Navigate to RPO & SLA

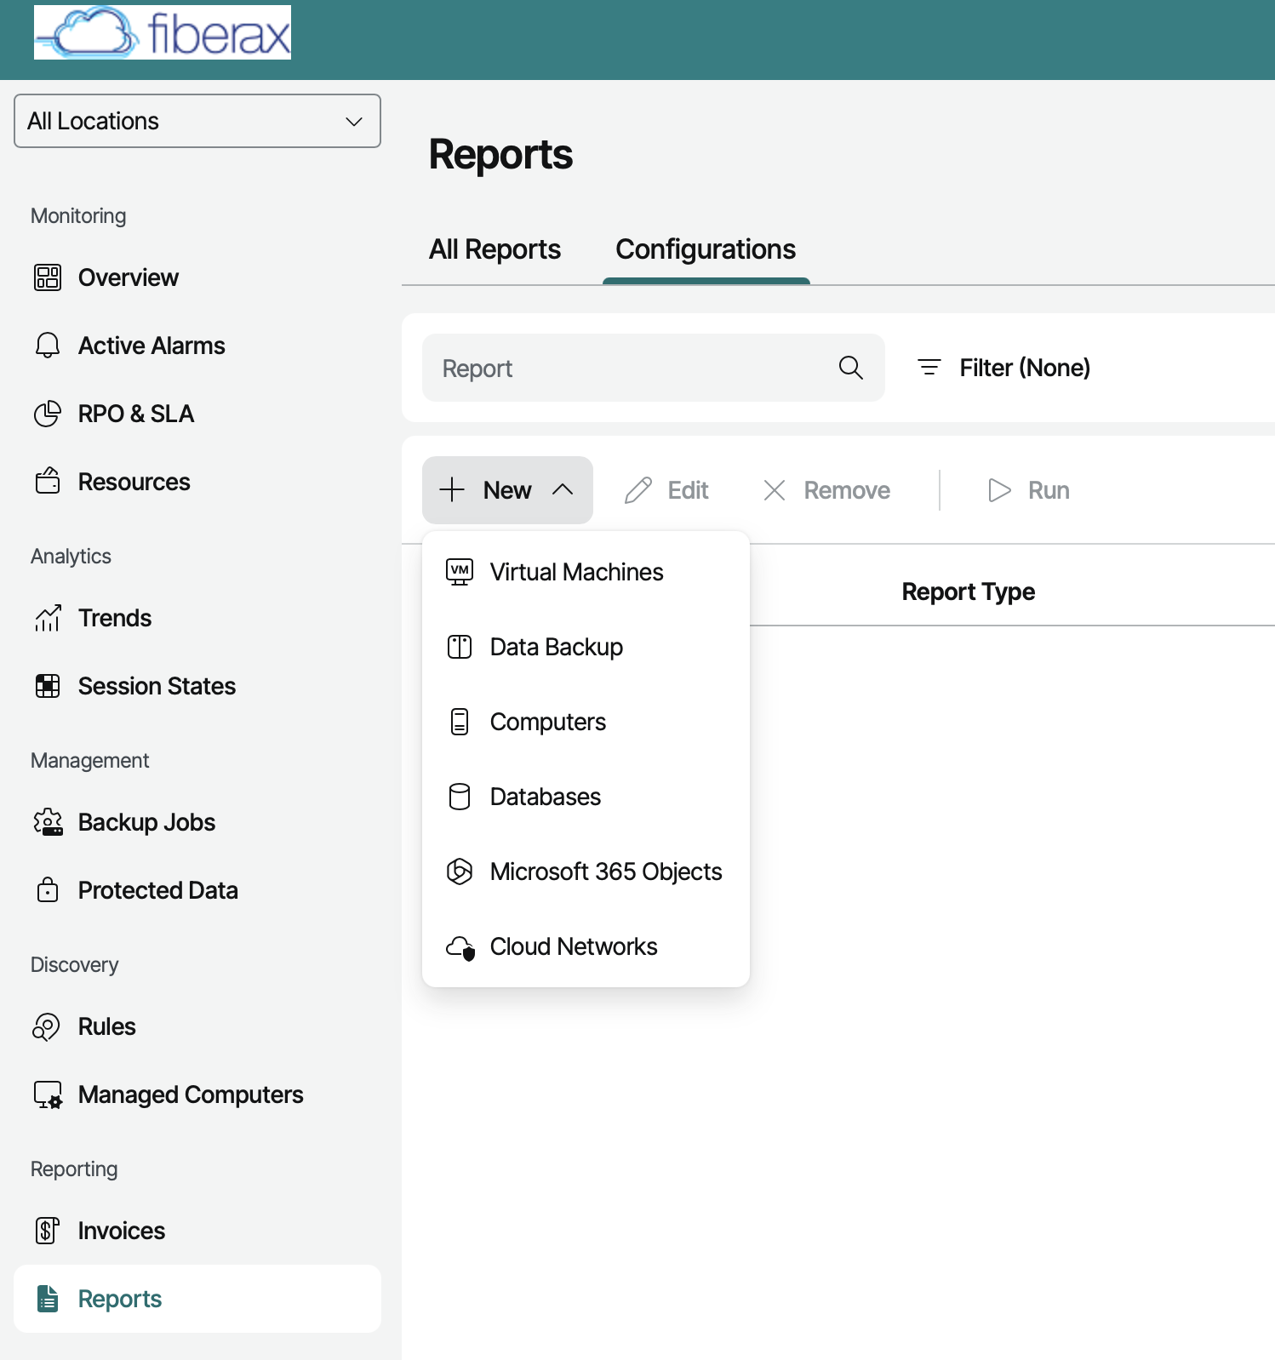[197, 414]
